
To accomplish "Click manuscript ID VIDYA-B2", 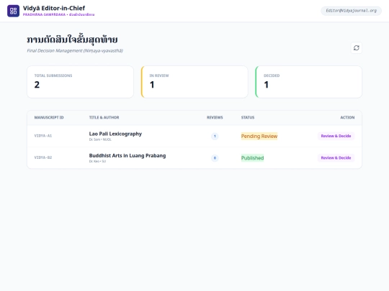I will click(43, 157).
